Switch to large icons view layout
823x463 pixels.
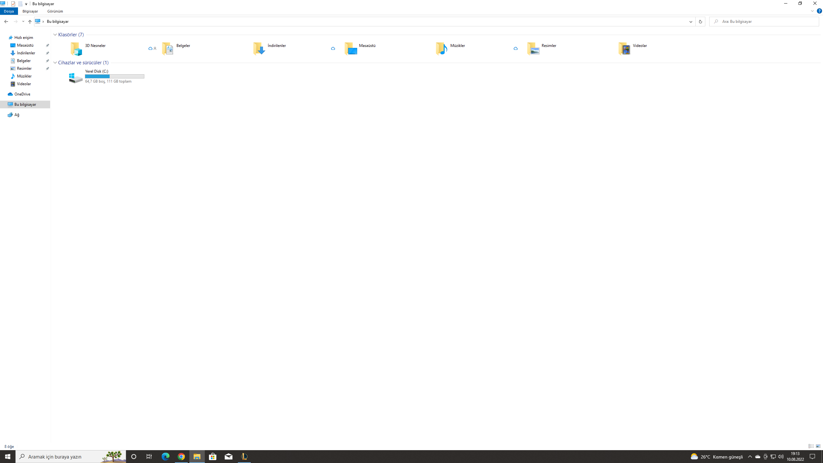coord(818,446)
